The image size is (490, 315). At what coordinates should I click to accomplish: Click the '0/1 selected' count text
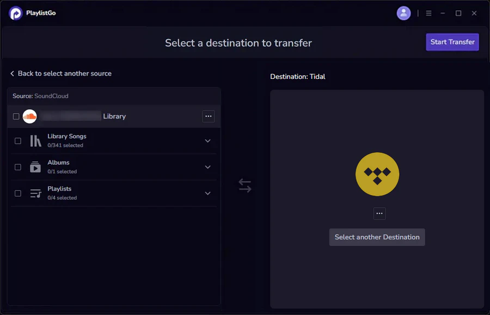click(x=62, y=171)
